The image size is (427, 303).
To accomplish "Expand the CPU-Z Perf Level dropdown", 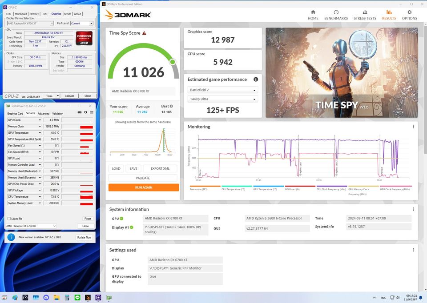I will 82,23.
